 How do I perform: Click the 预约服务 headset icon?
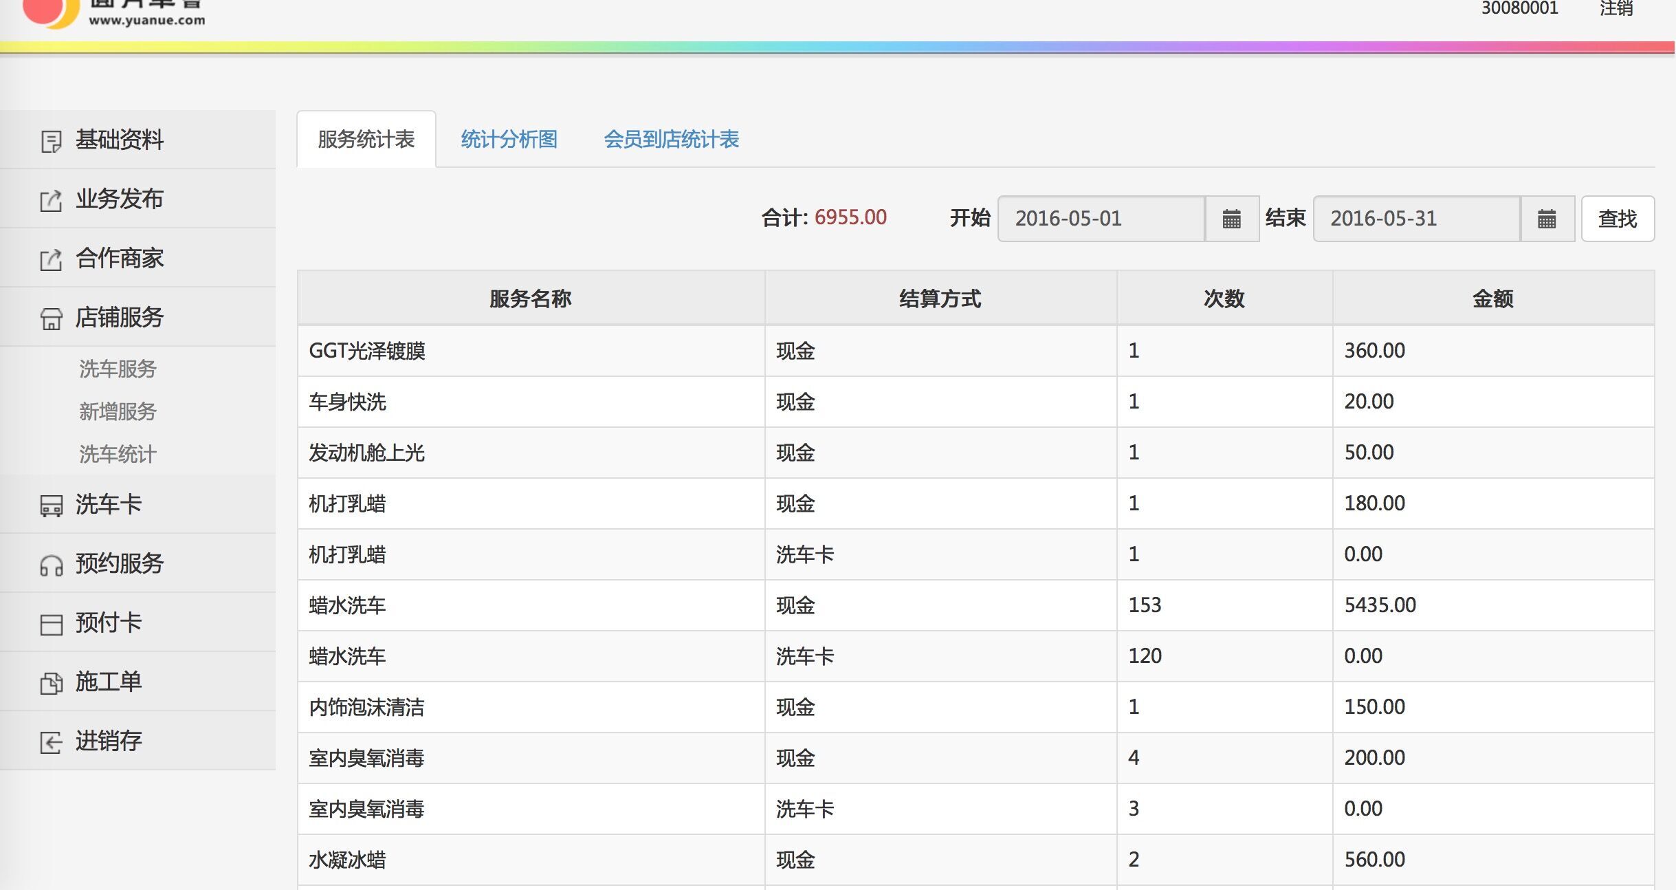point(51,565)
